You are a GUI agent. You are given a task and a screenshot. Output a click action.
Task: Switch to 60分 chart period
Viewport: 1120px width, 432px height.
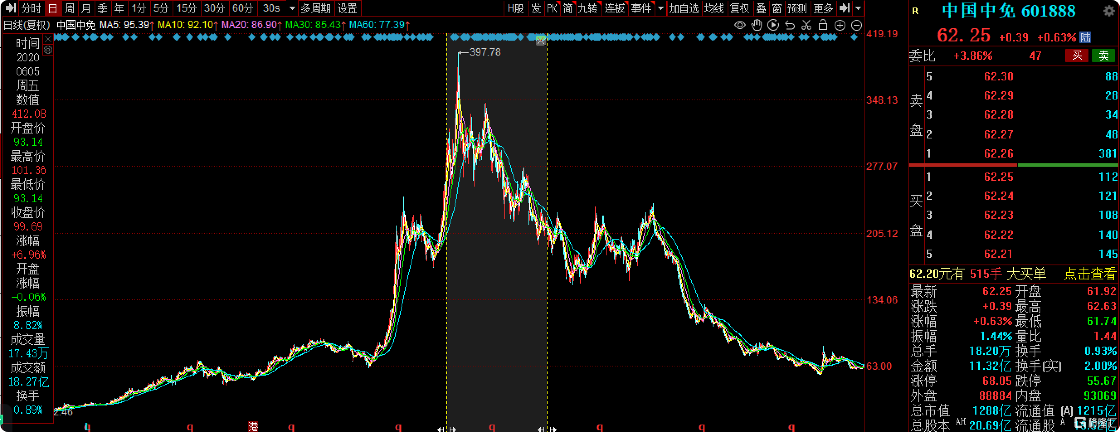point(243,8)
